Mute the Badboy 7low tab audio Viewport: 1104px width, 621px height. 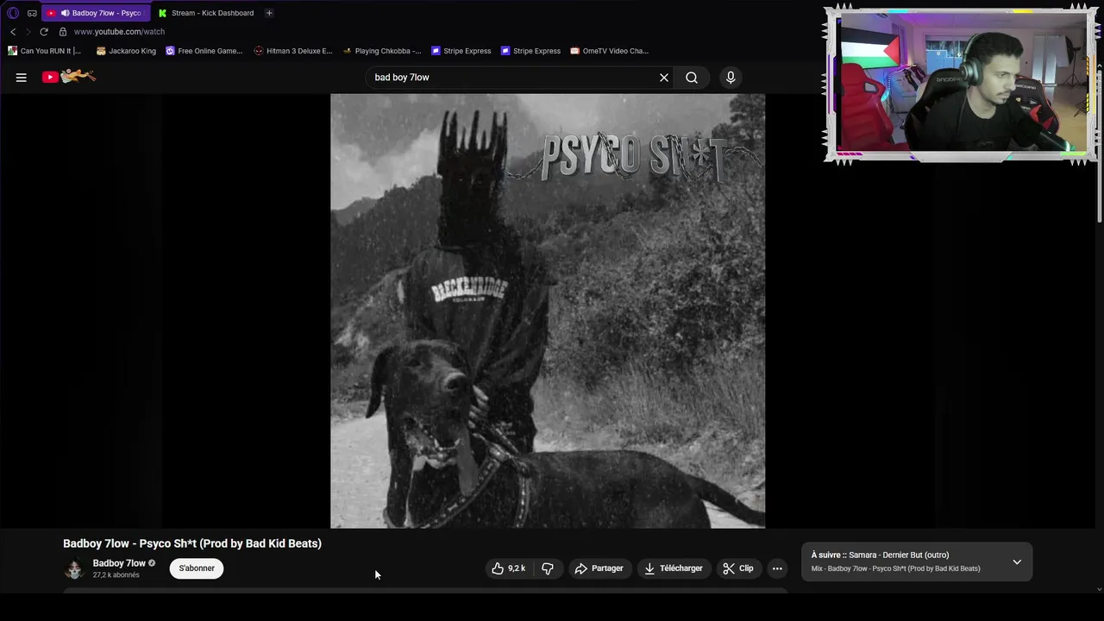(x=65, y=13)
